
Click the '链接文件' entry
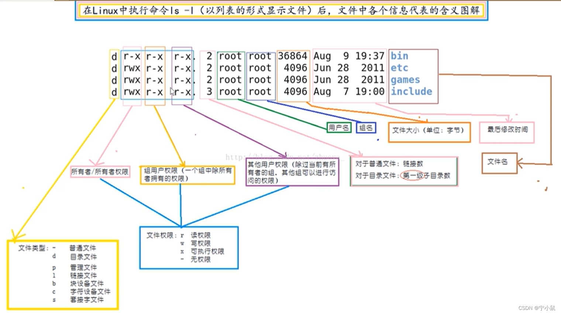(x=83, y=276)
